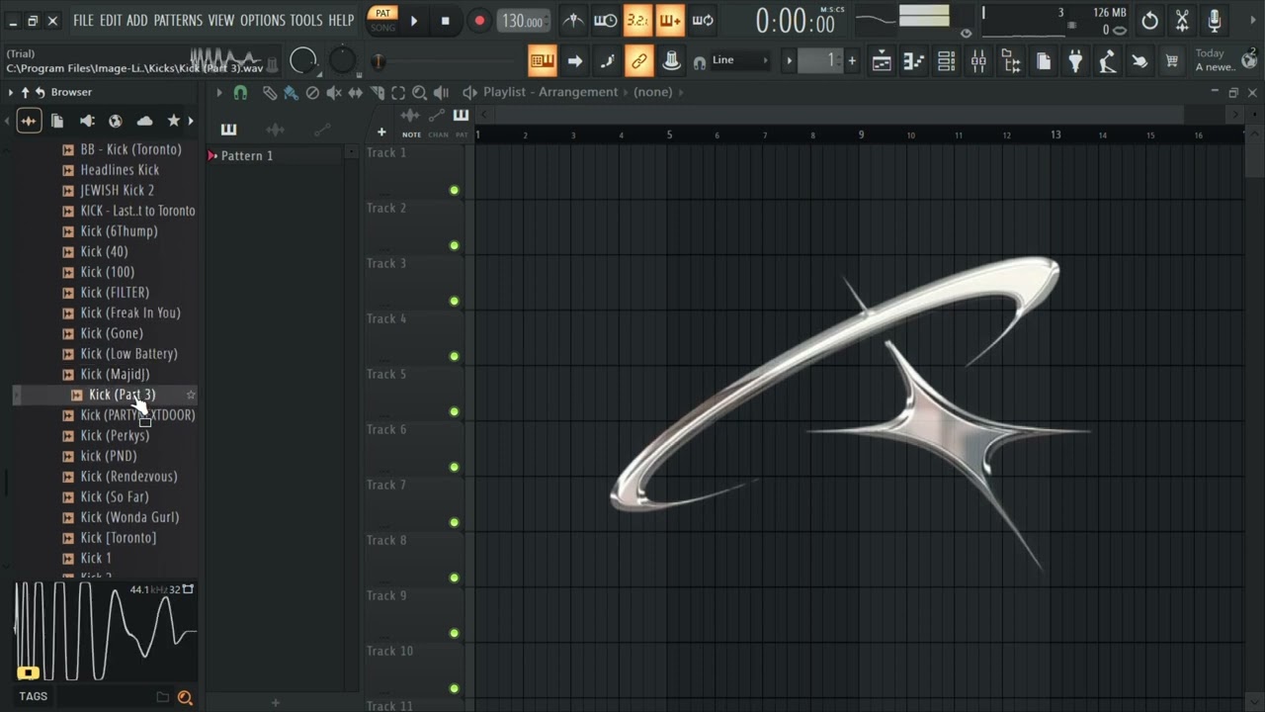Open the tempo tapper icon
Screen dimensions: 1265x712
1107,61
